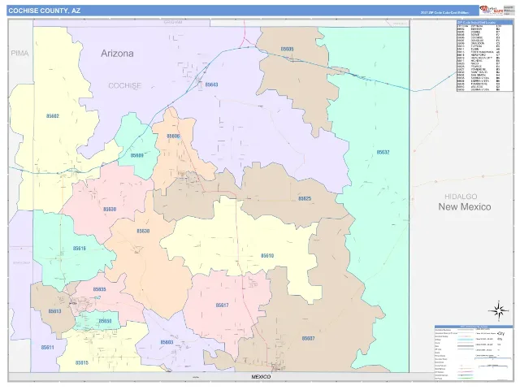The width and height of the screenshot is (520, 390).
Task: Select ZIP code 85602 label
Action: (x=53, y=115)
